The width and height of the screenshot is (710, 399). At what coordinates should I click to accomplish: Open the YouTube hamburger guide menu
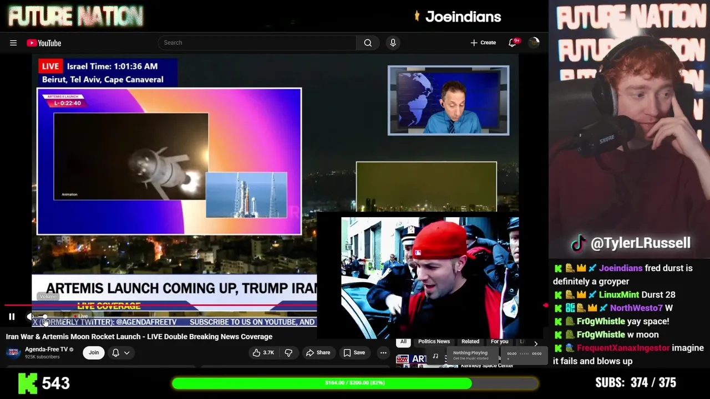click(x=13, y=43)
